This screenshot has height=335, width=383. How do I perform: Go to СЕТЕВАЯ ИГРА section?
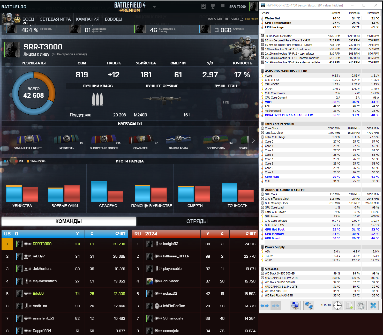[55, 19]
